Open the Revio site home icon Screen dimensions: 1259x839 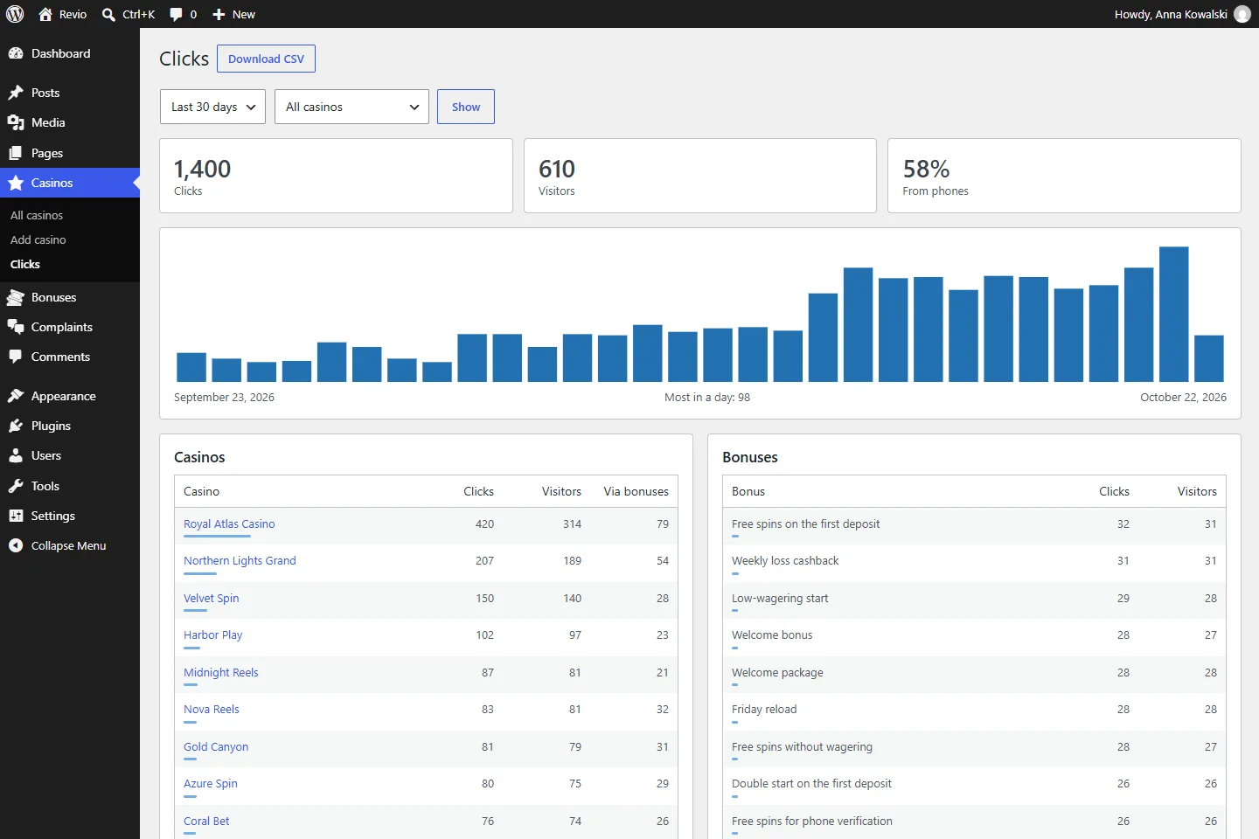(45, 14)
